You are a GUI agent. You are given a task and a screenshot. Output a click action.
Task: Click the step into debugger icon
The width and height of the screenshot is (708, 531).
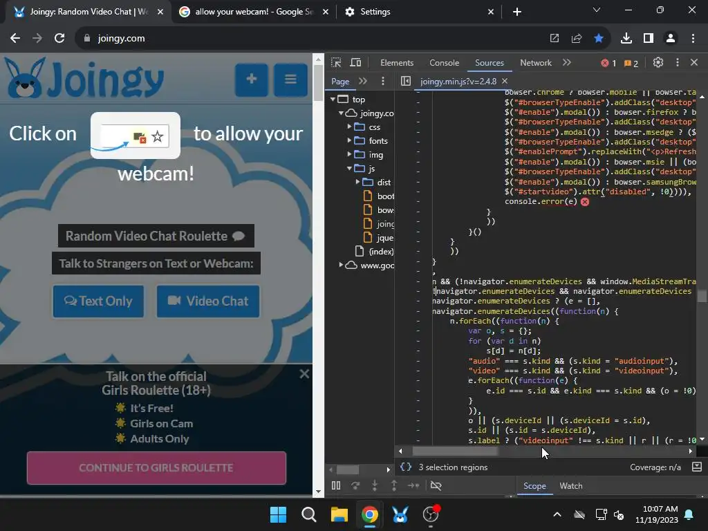[x=375, y=486]
